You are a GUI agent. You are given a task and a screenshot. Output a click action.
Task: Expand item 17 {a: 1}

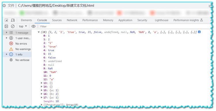(x=41, y=98)
